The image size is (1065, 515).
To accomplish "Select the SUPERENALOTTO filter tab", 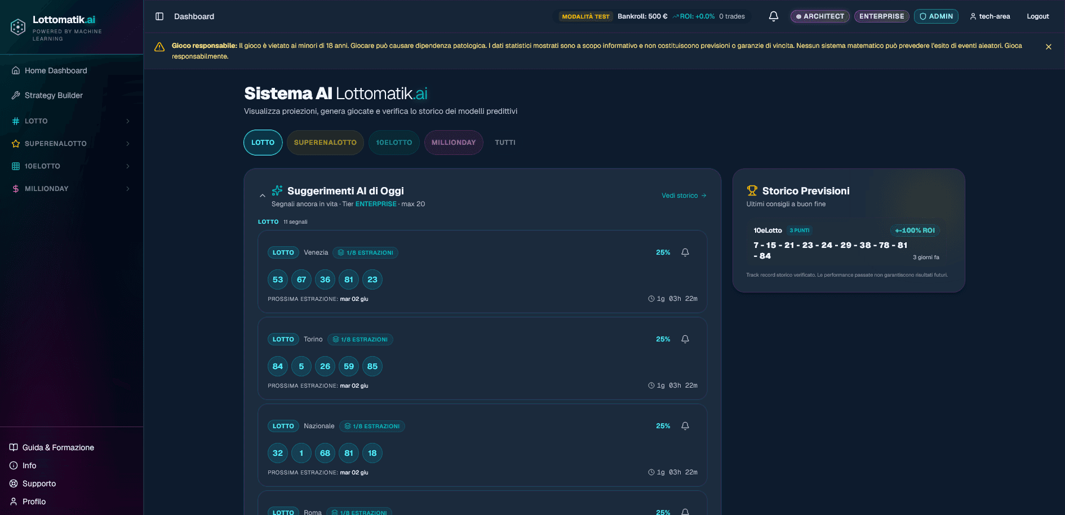I will tap(325, 143).
